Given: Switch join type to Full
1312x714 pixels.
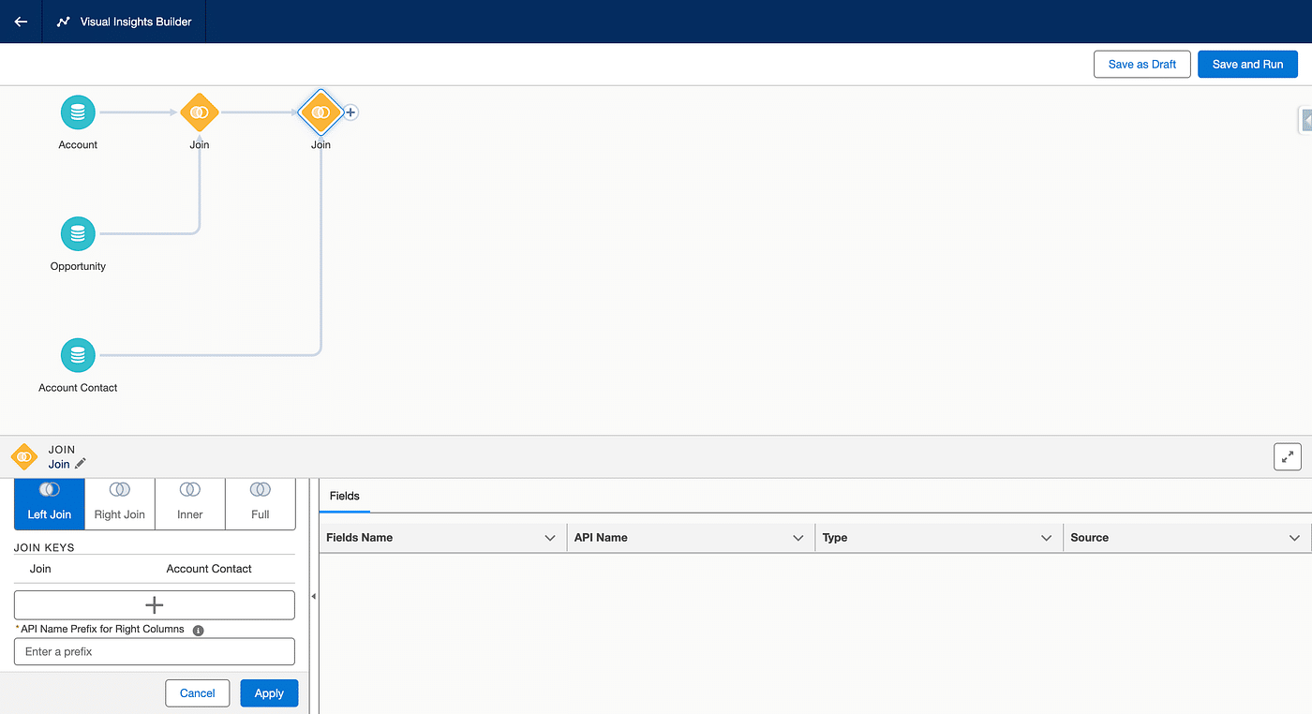Looking at the screenshot, I should (x=261, y=503).
